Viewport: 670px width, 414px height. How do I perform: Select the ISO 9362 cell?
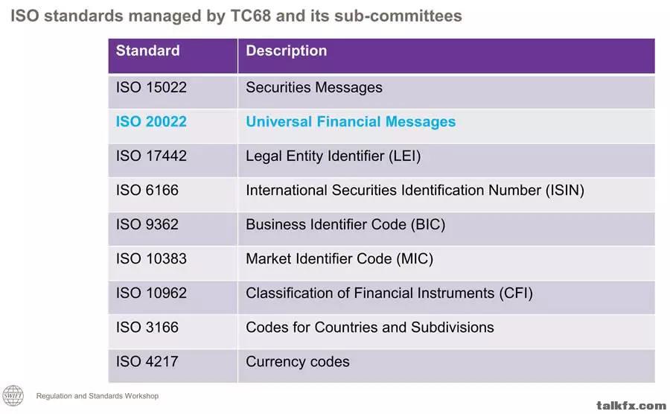(173, 229)
